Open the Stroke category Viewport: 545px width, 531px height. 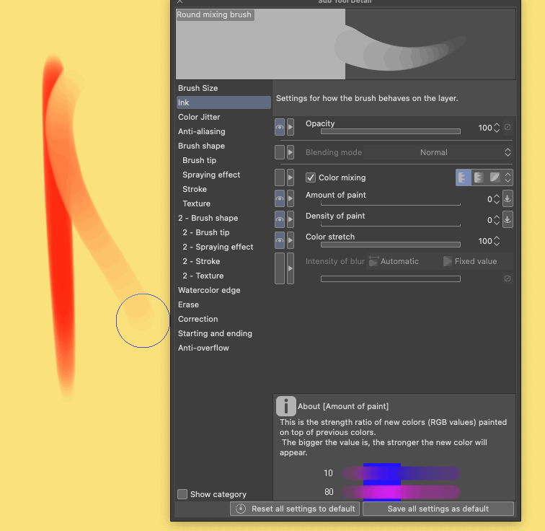[223, 189]
